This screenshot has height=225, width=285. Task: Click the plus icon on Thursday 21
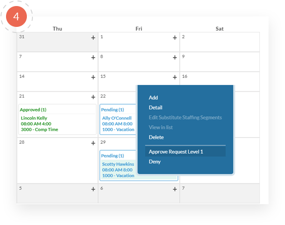tap(93, 97)
